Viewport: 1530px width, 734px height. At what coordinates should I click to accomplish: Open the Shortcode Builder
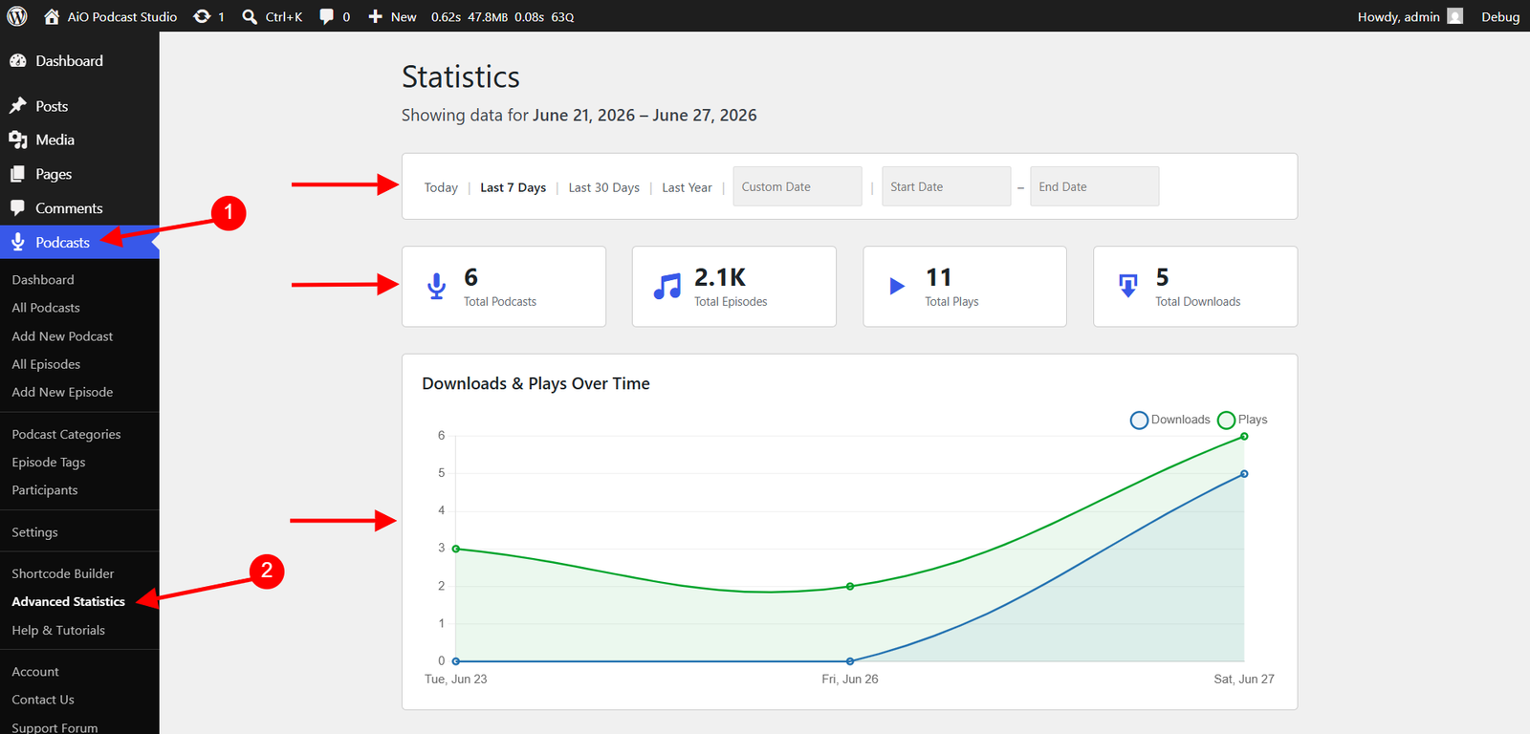(x=63, y=573)
